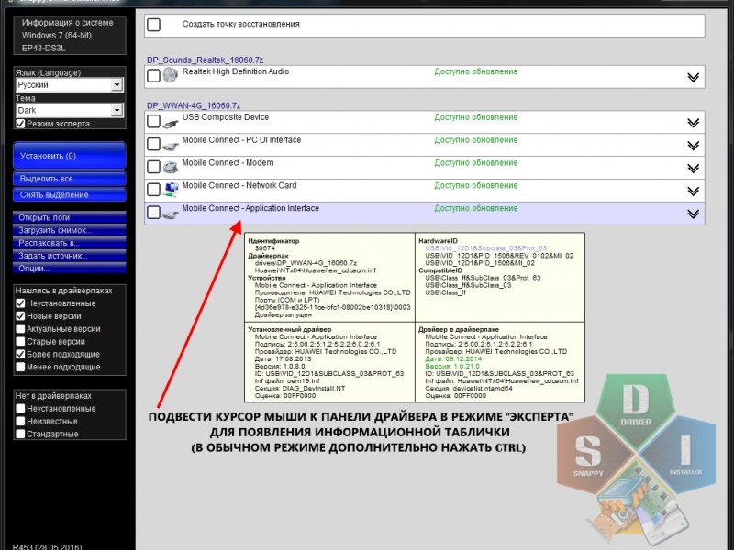Screen dimensions: 734x550
Task: Click the Mobile Connect Network Card icon
Action: pyautogui.click(x=171, y=190)
